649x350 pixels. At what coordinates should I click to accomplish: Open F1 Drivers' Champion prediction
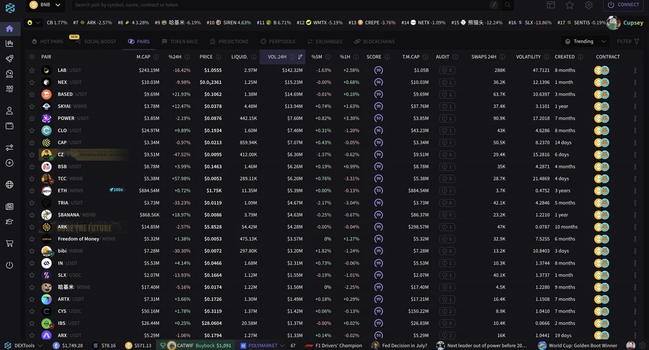(333, 345)
